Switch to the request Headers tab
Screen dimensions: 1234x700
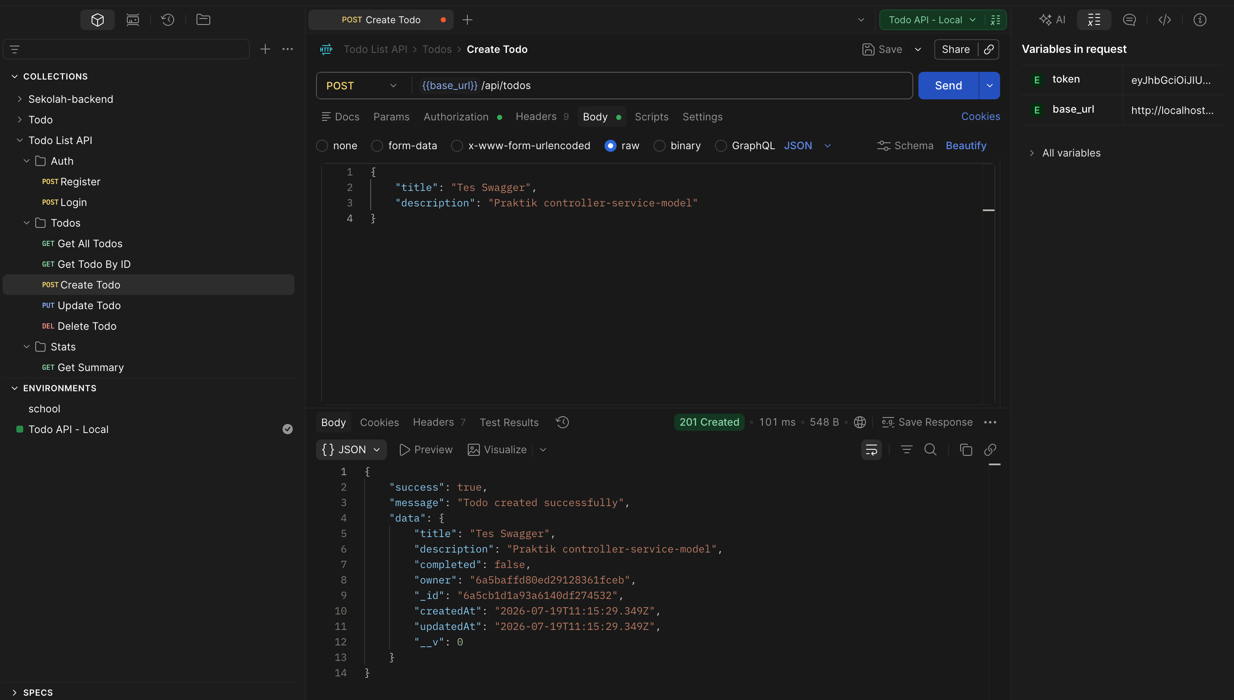tap(542, 117)
